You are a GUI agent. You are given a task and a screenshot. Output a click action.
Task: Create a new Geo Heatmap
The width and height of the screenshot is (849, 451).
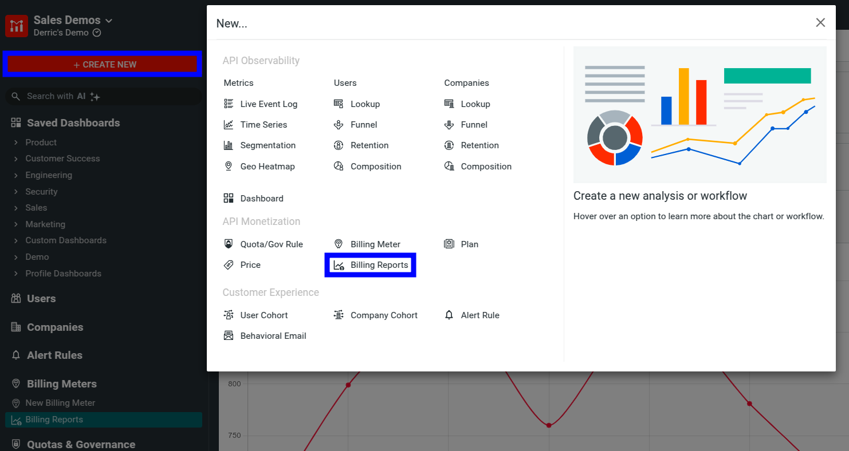click(266, 166)
